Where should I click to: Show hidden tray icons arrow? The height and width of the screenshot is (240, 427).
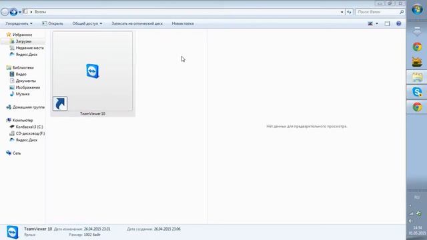tap(410, 206)
